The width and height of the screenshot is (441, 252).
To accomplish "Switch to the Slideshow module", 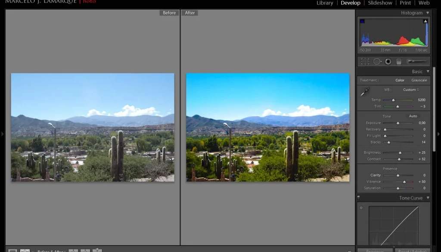I will (x=380, y=3).
